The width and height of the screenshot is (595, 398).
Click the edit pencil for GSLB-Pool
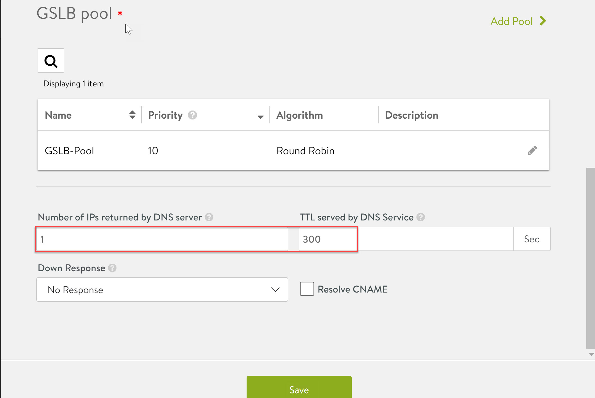coord(532,151)
